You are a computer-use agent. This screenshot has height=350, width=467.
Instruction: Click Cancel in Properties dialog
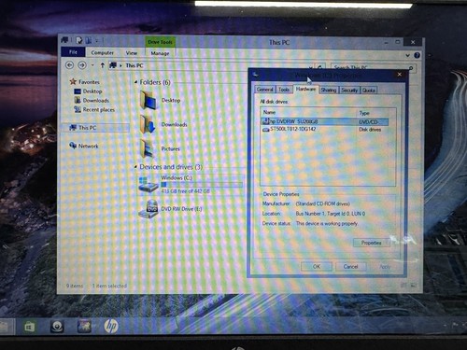pyautogui.click(x=350, y=267)
